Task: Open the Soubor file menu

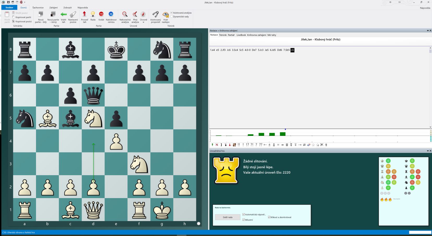Action: click(x=9, y=8)
